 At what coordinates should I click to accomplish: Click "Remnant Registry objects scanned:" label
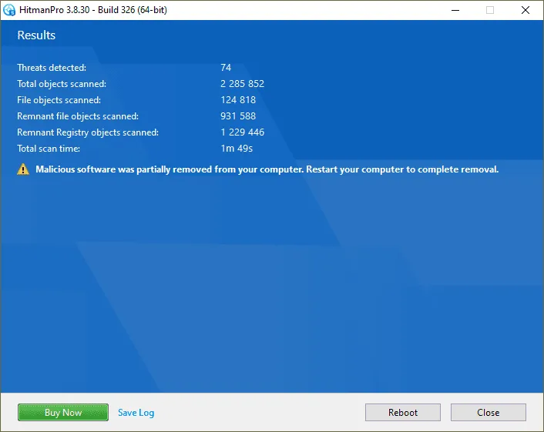pos(88,132)
